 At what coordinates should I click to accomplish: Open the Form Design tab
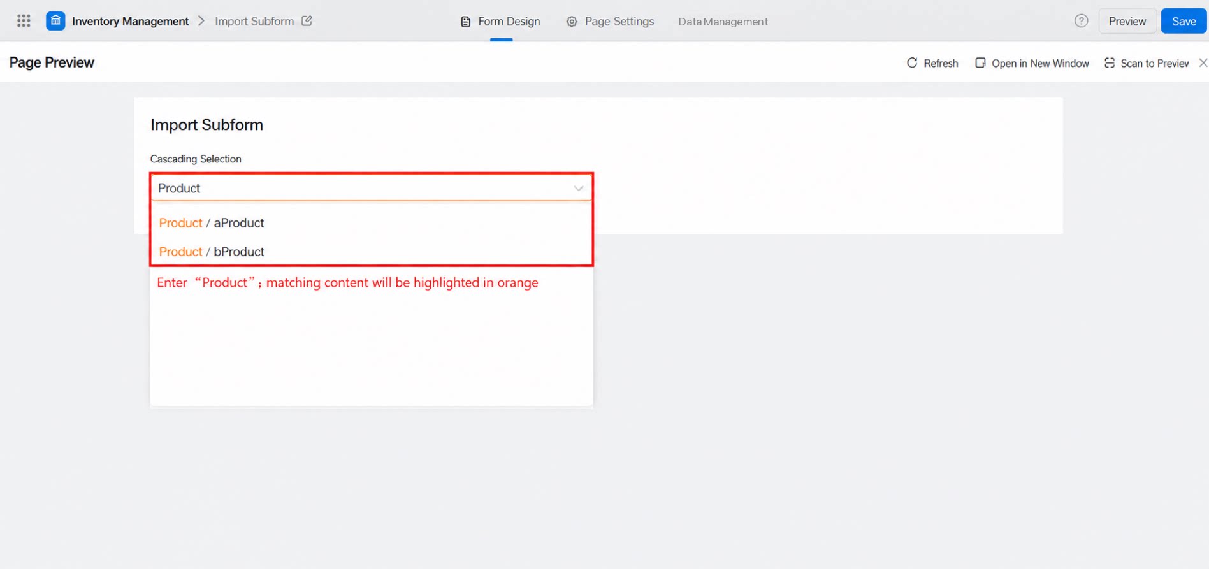coord(500,22)
